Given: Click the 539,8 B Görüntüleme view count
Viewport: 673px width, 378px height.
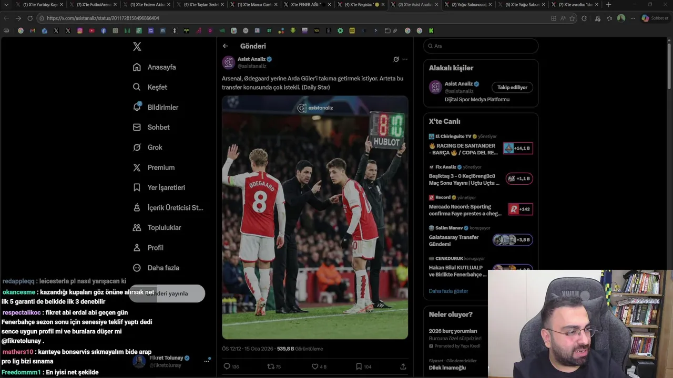Looking at the screenshot, I should (x=300, y=349).
